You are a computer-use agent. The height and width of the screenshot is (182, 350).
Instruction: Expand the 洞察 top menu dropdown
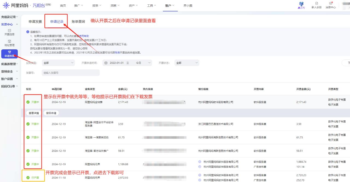click(115, 5)
